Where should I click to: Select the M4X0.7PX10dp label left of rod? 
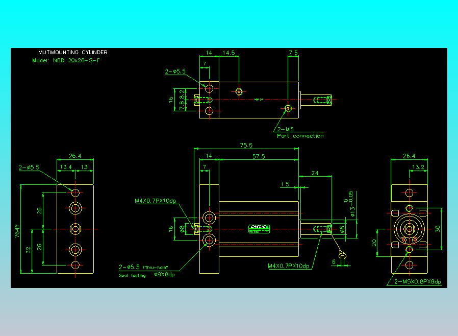click(x=156, y=201)
